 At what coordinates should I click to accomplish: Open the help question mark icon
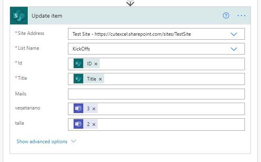pos(226,16)
